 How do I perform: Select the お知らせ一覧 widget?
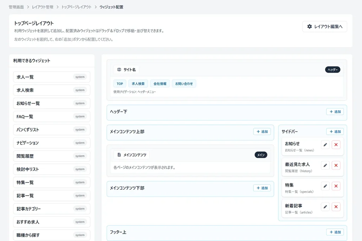tap(52, 103)
